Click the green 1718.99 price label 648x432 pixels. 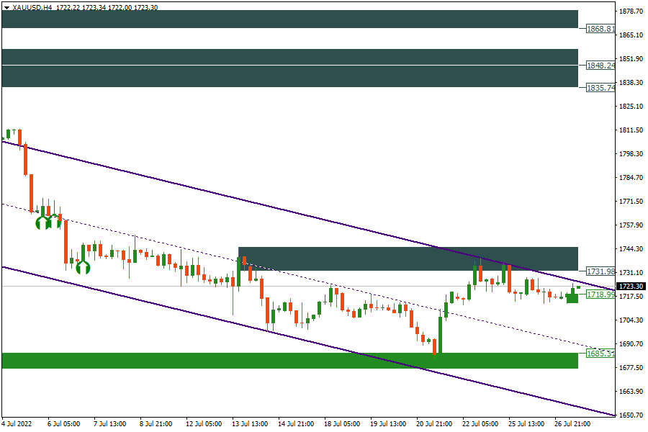(600, 295)
